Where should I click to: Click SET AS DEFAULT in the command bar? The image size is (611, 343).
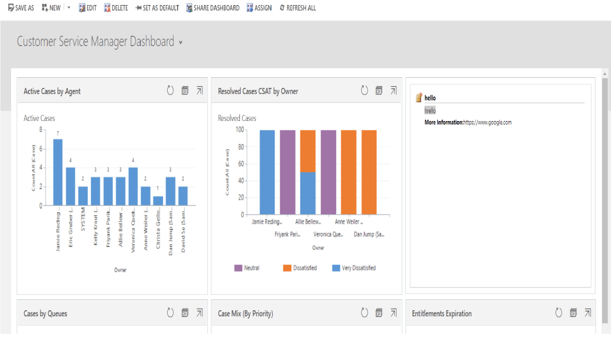[157, 8]
